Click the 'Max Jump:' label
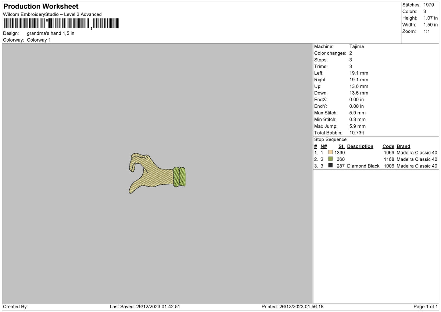The height and width of the screenshot is (312, 441). (x=326, y=126)
